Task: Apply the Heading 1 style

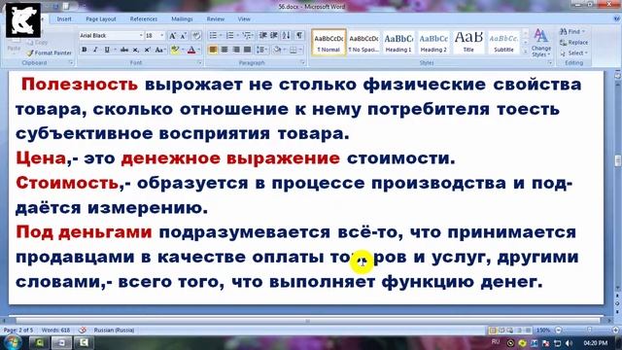Action: point(398,42)
